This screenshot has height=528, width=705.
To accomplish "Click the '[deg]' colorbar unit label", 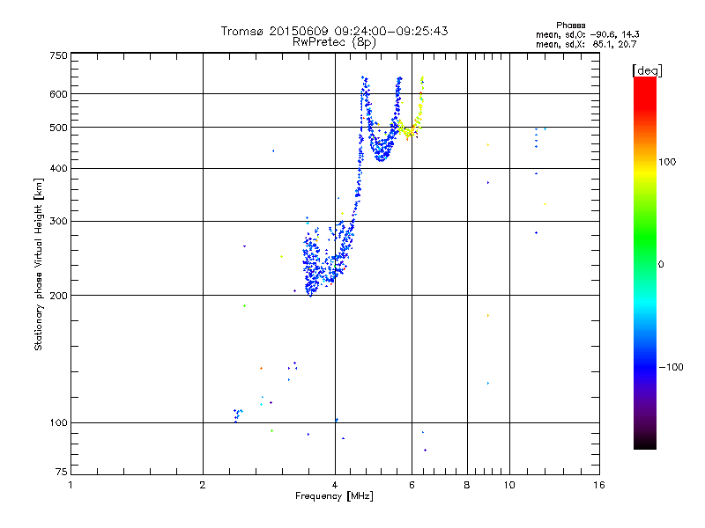I will (x=647, y=70).
